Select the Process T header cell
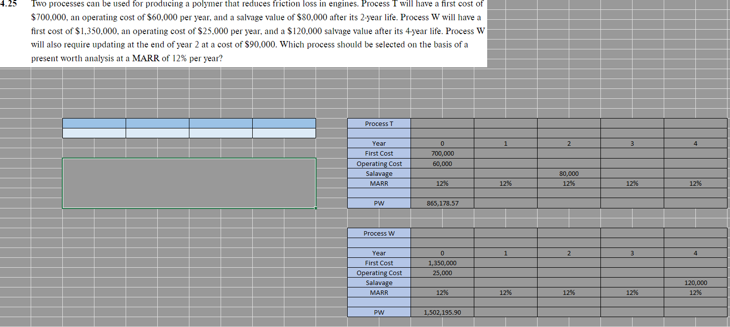The image size is (730, 327). click(379, 123)
